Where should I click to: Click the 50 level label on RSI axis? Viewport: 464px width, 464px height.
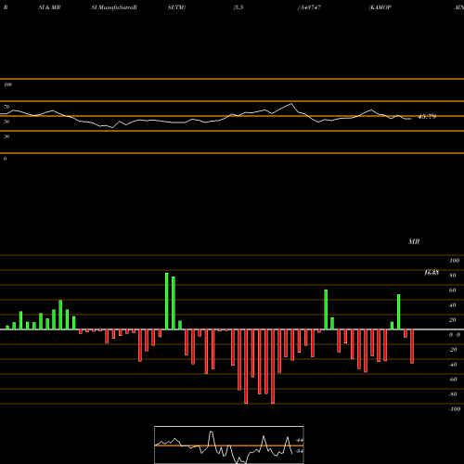tap(6, 122)
